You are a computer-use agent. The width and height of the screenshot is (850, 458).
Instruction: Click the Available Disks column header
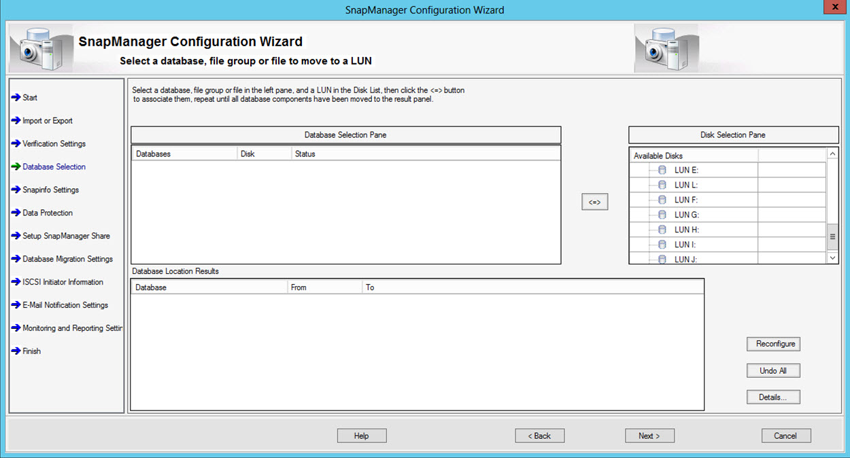[694, 156]
